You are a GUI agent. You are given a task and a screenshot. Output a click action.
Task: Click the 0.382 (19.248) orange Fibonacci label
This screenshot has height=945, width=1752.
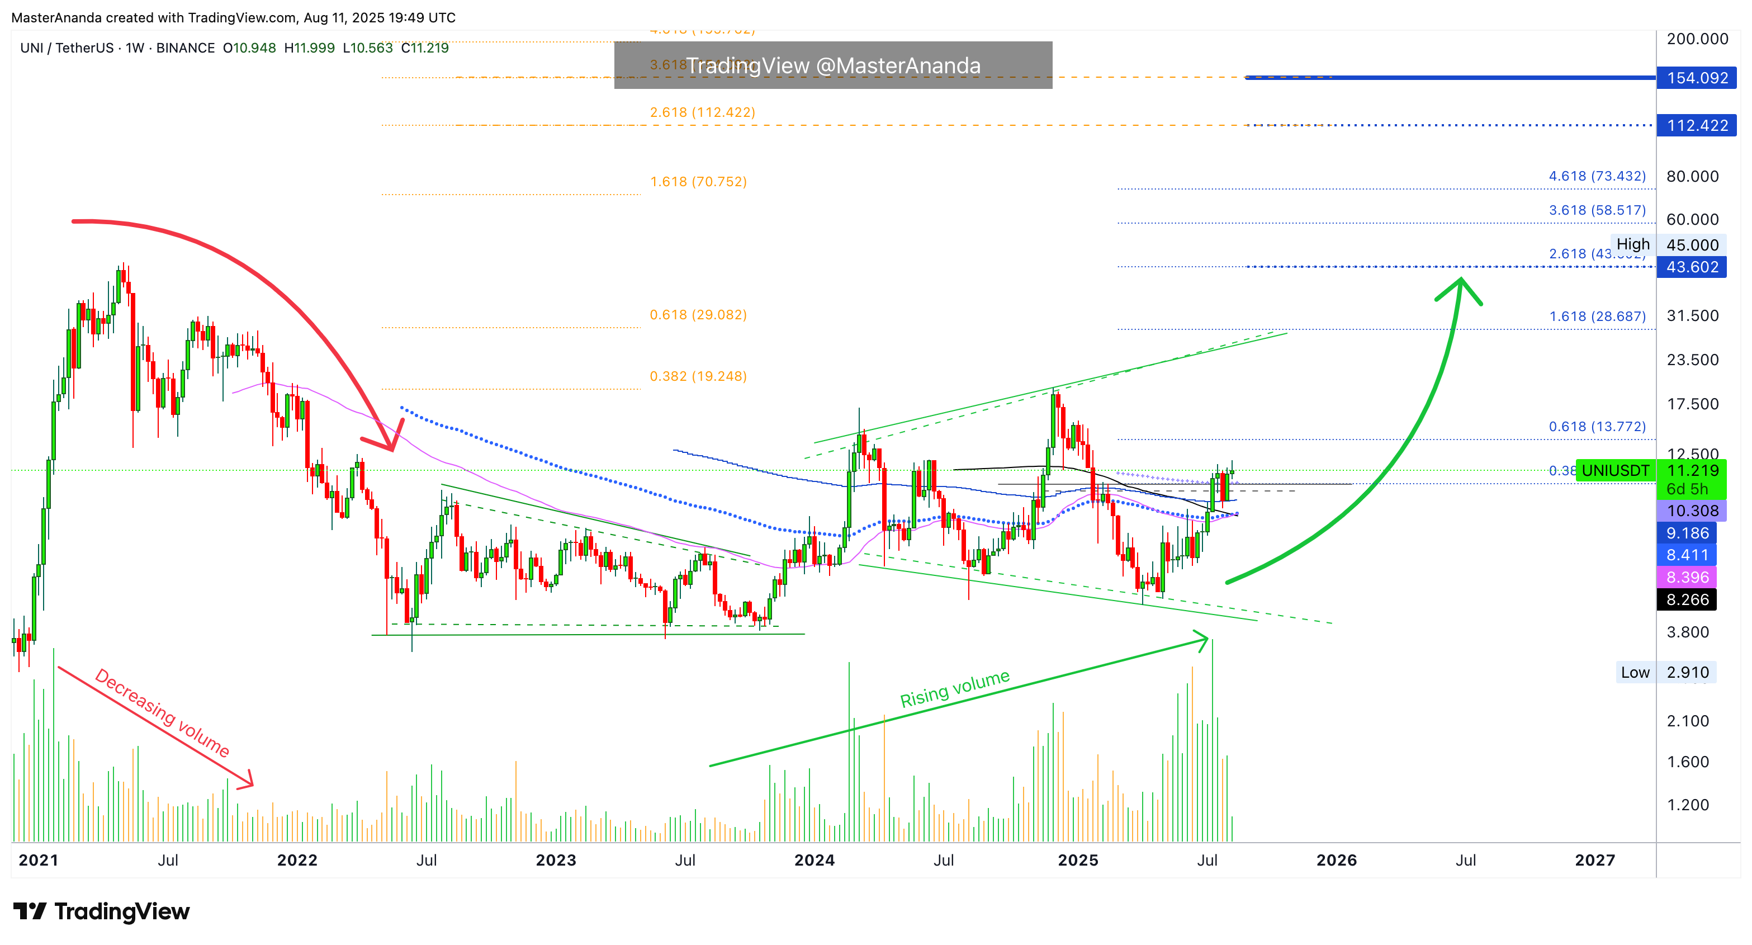[x=698, y=376]
